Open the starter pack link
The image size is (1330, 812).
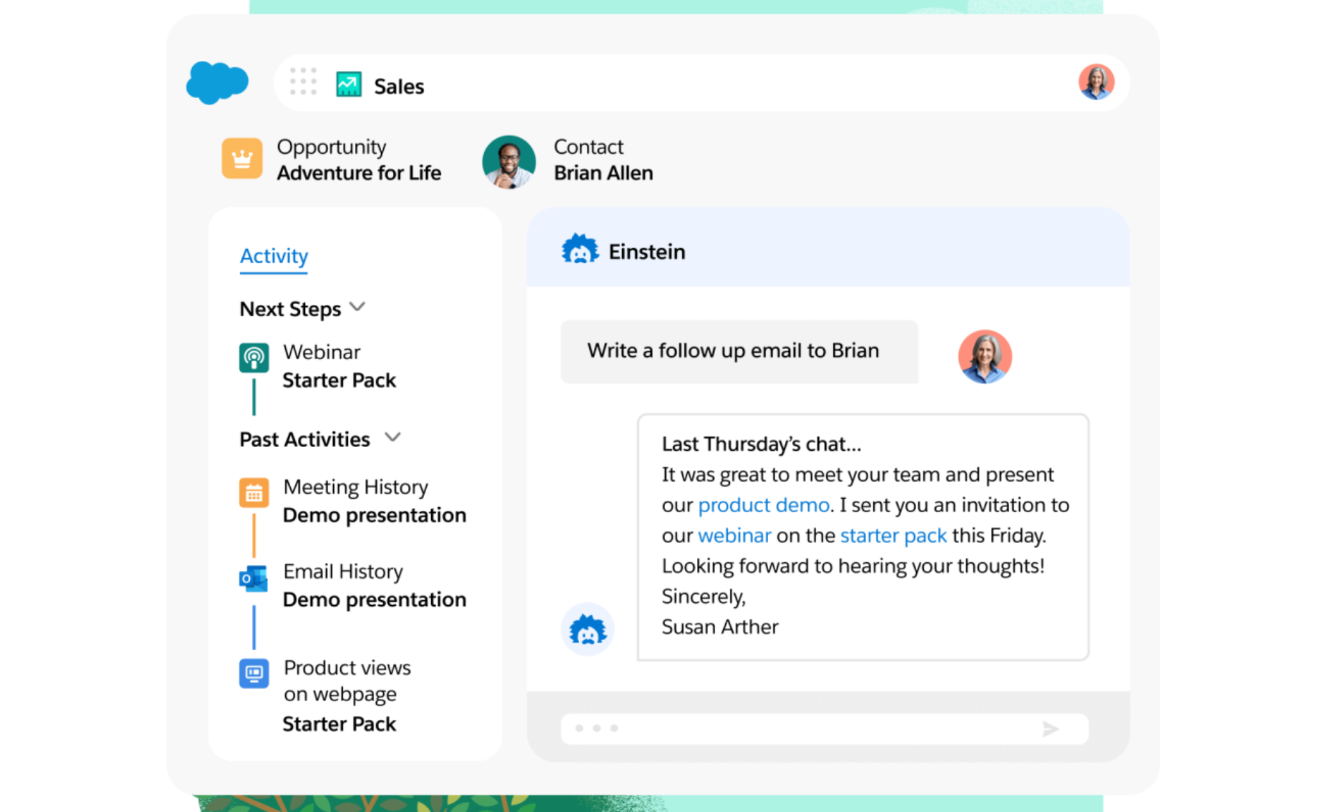point(893,535)
